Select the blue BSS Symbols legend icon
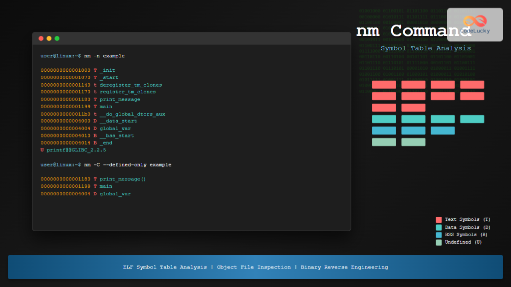Screen dimensions: 511x287 439,234
